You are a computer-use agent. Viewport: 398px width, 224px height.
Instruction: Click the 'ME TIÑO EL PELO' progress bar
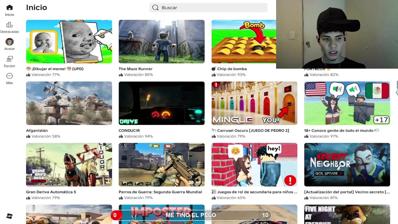coord(191,215)
